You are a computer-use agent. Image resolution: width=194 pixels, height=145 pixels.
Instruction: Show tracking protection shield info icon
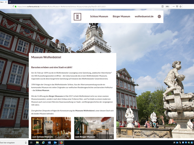pos(13,6)
